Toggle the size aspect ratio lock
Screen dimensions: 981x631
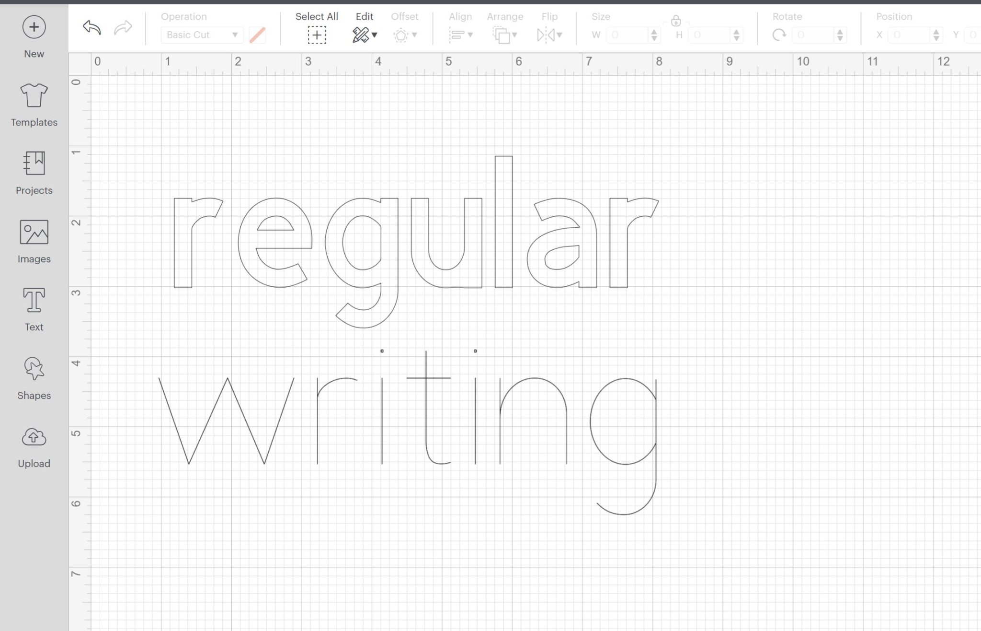(676, 21)
